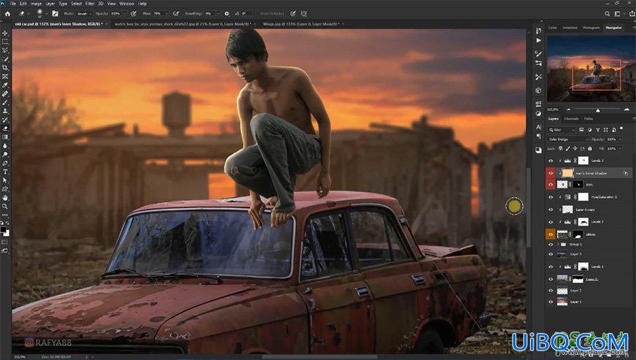Viewport: 636px width, 360px height.
Task: Select the Lasso tool
Action: (5, 50)
